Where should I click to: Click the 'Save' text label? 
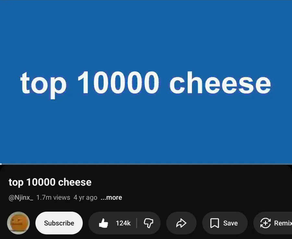point(230,223)
